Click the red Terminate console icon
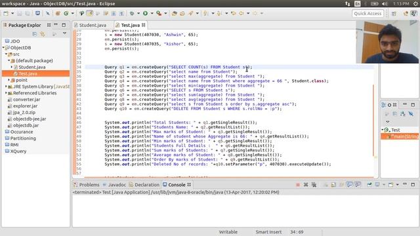 click(298, 185)
